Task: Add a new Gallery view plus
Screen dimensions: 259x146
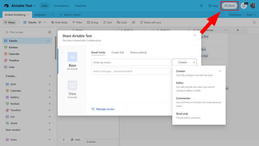Action: (x=50, y=97)
